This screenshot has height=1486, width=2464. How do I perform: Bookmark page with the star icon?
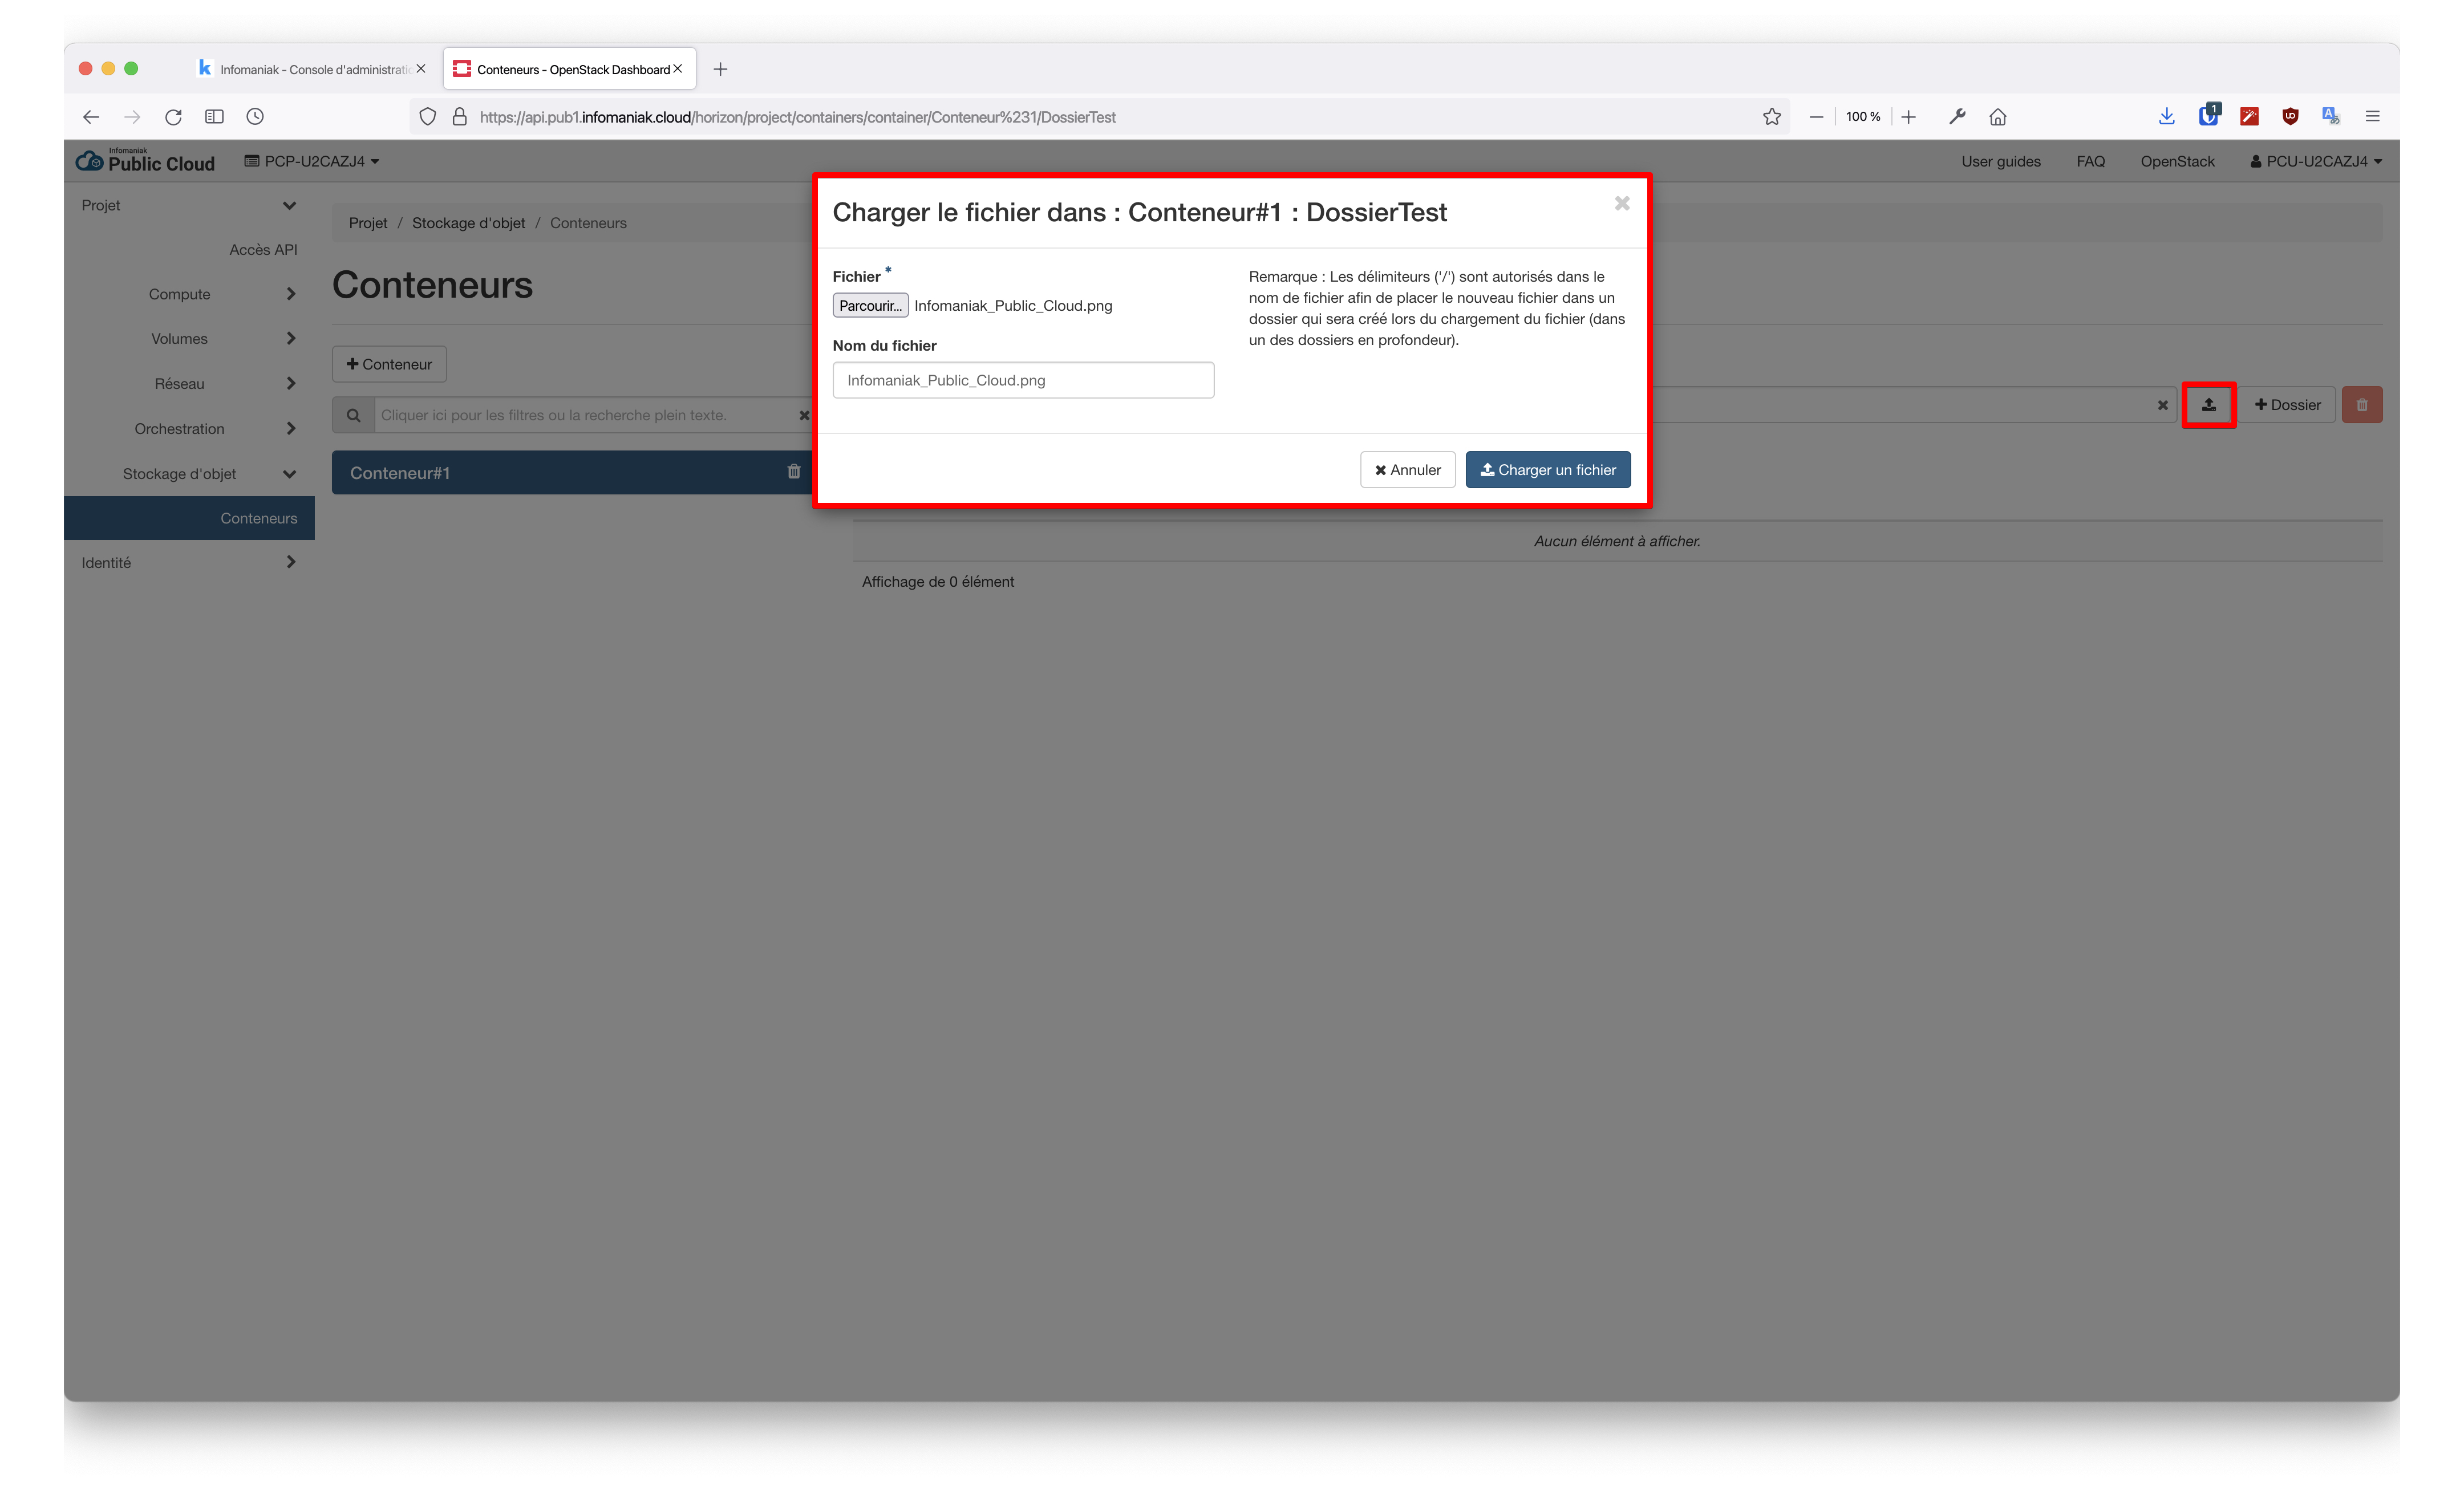[1771, 117]
